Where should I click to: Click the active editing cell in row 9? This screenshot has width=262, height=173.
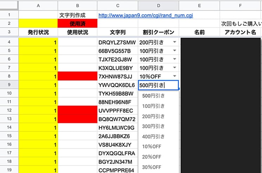coord(158,85)
